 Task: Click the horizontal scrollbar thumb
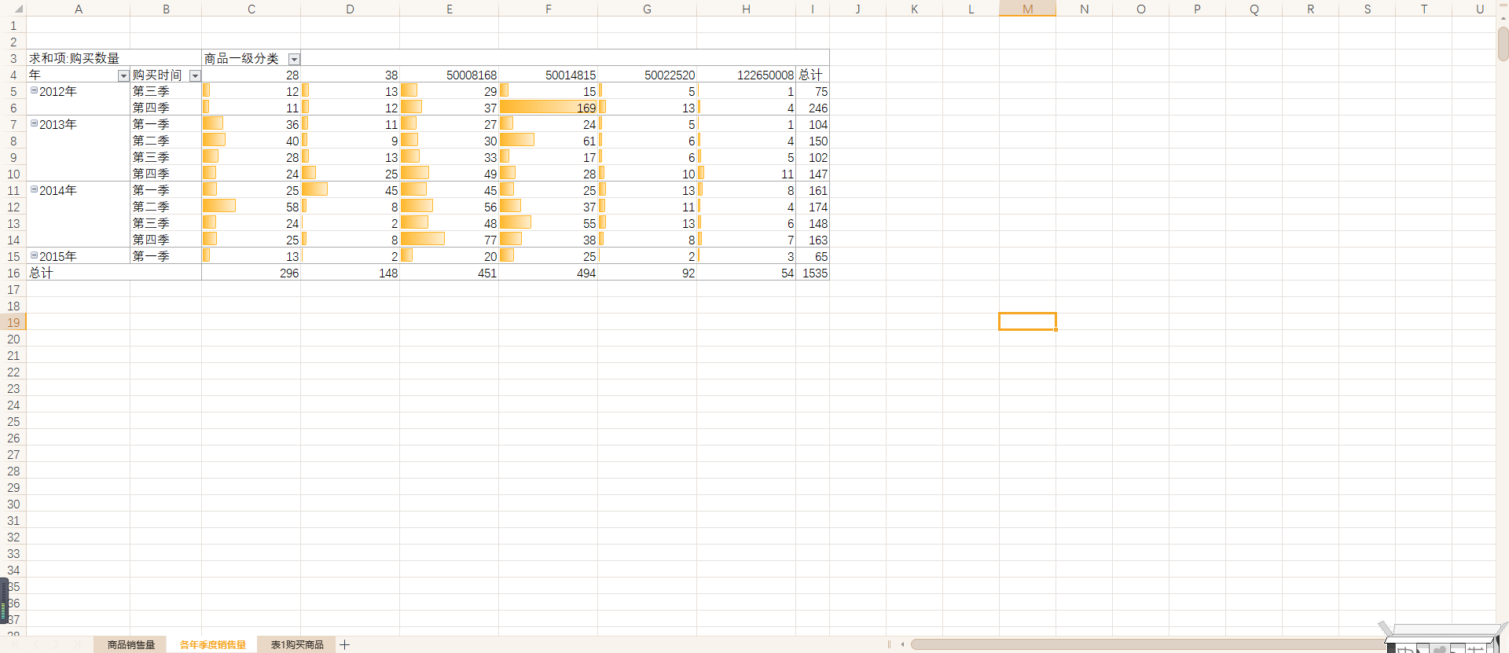click(x=1147, y=644)
